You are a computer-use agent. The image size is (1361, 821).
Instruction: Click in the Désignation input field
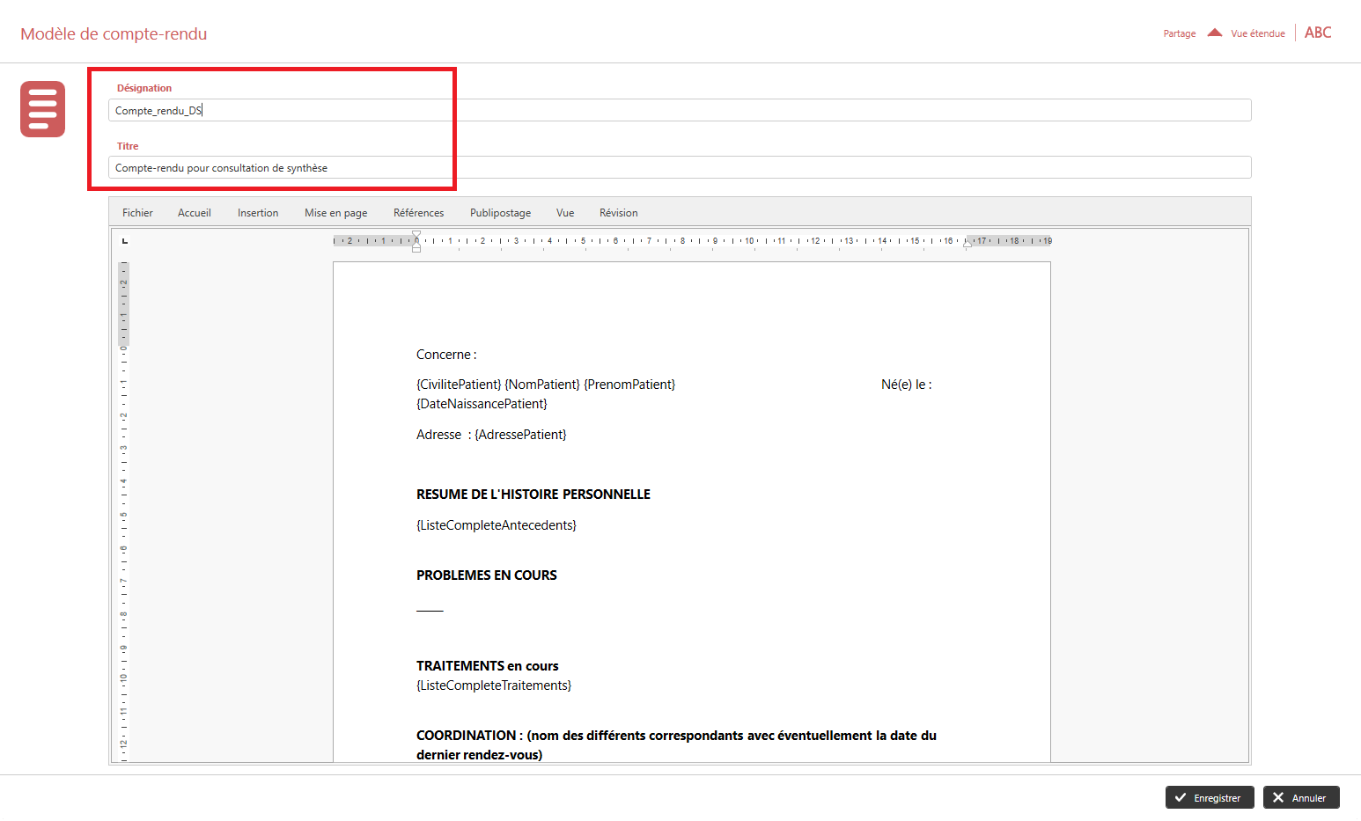678,110
